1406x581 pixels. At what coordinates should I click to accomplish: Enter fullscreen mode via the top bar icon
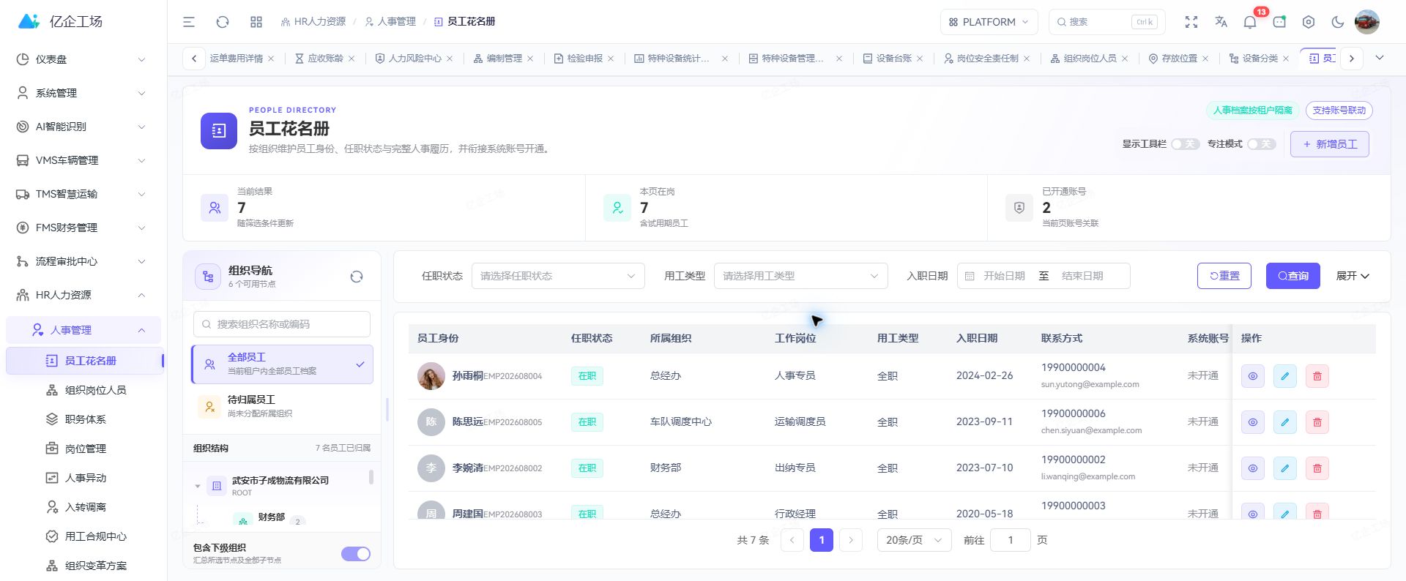coord(1191,22)
